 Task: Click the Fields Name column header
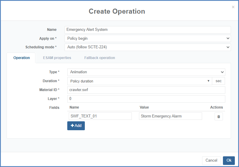tap(74, 107)
